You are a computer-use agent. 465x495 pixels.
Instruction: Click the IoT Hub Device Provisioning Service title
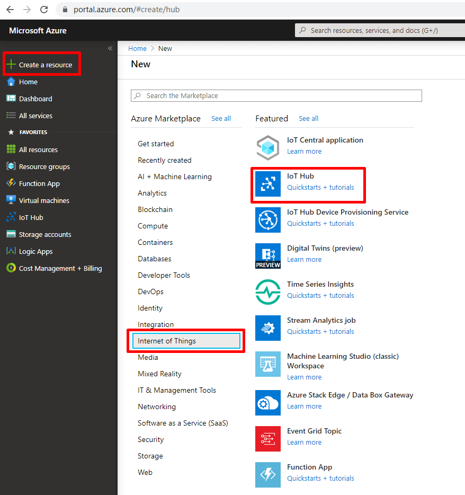347,212
